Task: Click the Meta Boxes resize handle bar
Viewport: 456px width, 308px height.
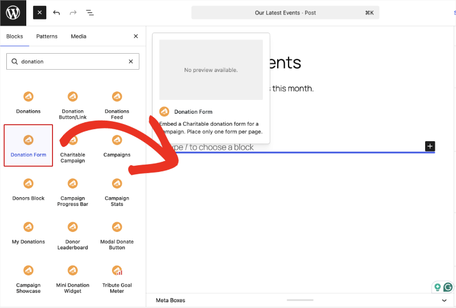Action: [300, 300]
